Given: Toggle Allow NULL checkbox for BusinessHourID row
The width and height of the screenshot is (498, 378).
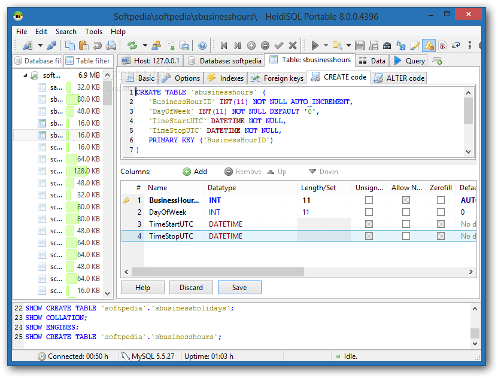Looking at the screenshot, I should [x=406, y=200].
